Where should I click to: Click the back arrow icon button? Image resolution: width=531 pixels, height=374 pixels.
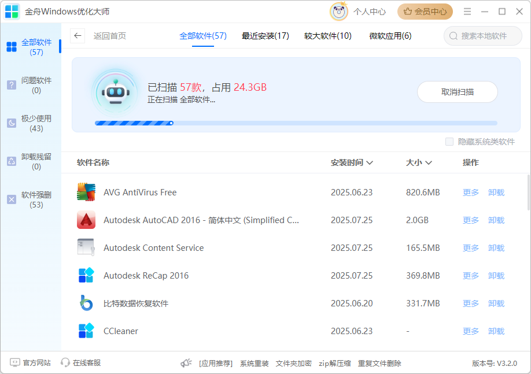point(78,36)
